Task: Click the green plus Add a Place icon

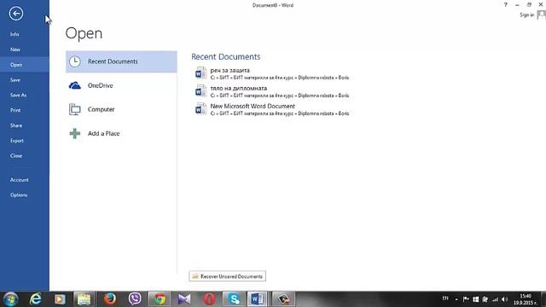Action: click(74, 133)
